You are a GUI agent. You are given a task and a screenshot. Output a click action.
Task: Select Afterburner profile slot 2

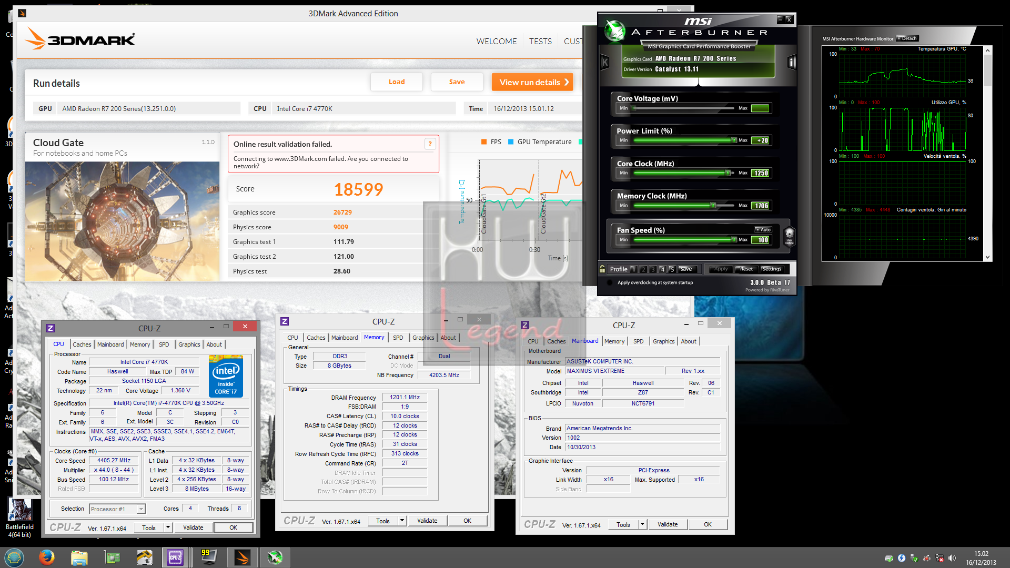coord(643,269)
